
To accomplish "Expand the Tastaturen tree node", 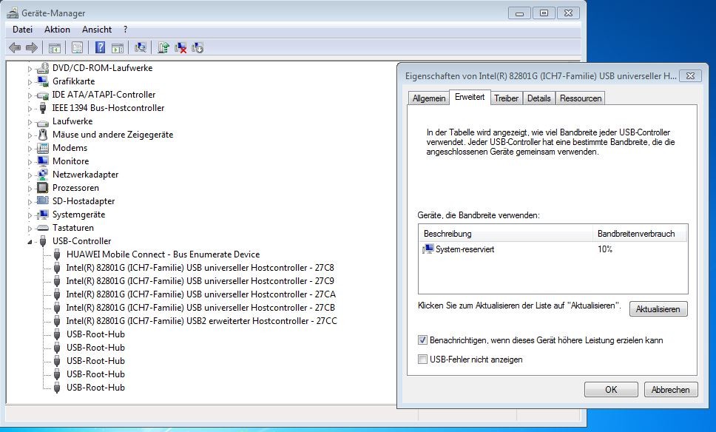I will click(x=30, y=229).
